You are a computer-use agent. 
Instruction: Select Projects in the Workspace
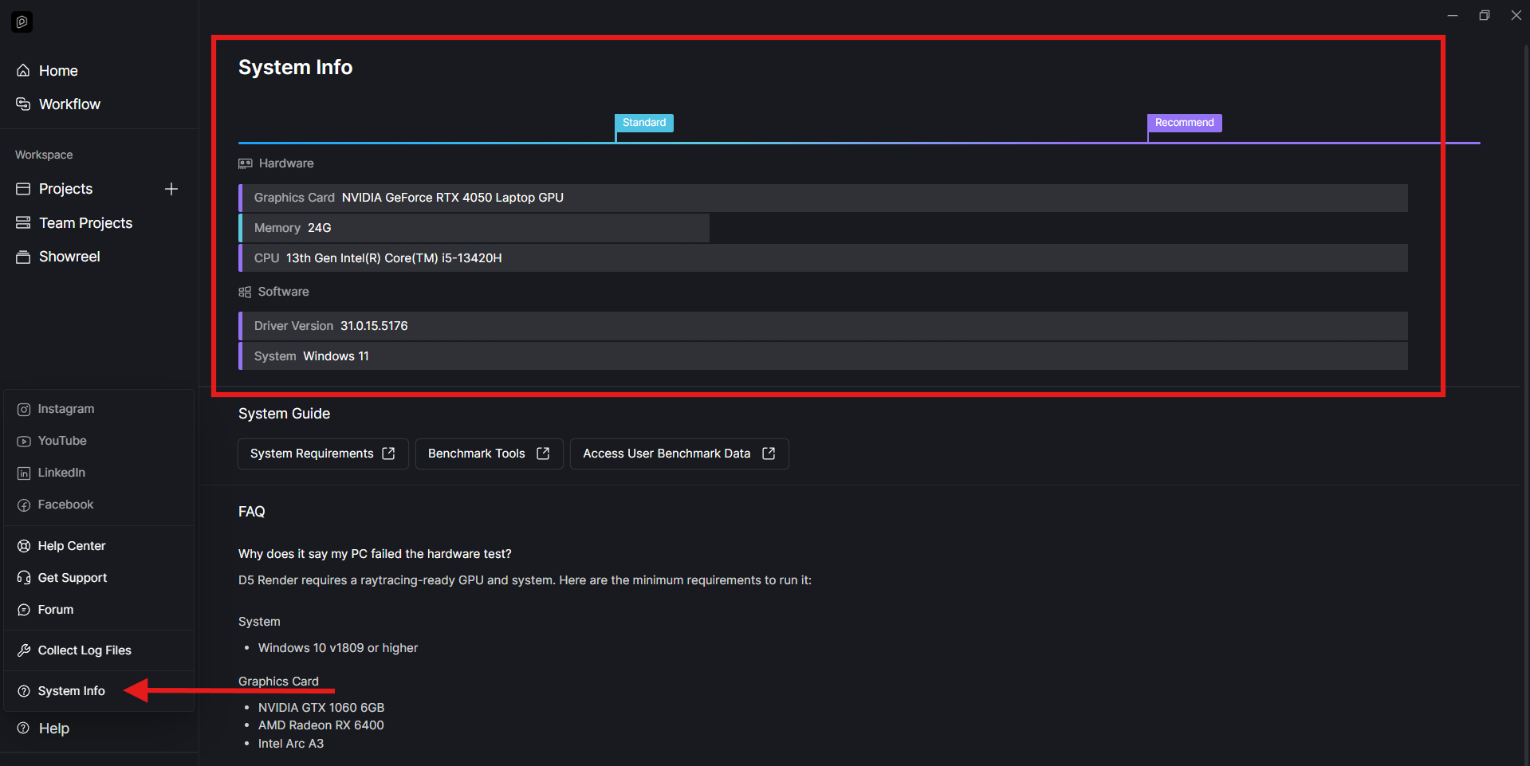tap(65, 189)
